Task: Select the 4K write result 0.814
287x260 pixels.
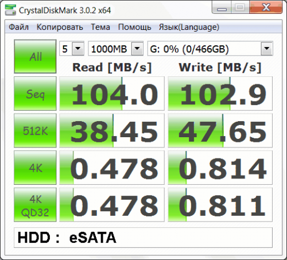Action: tap(220, 168)
